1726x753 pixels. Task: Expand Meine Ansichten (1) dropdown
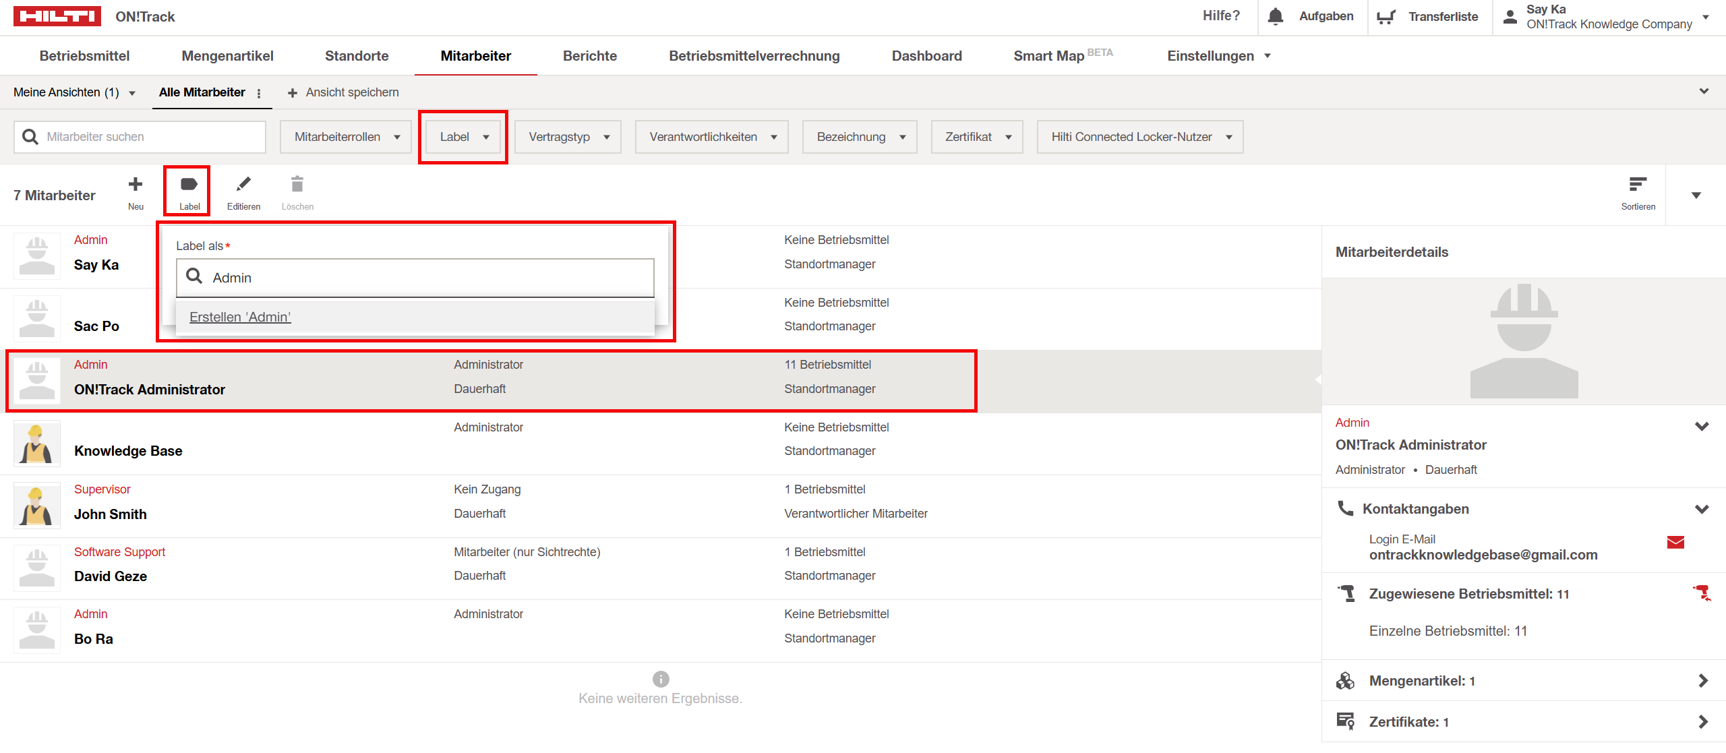tap(74, 92)
